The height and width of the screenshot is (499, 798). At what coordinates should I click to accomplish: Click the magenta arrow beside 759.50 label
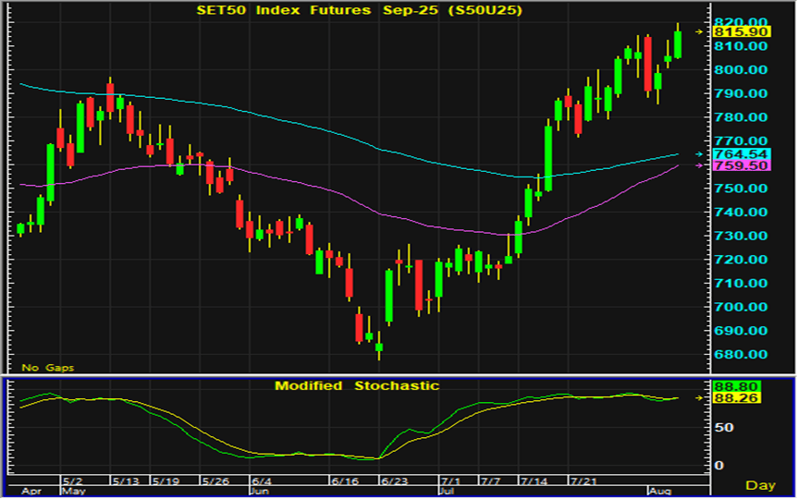point(698,165)
